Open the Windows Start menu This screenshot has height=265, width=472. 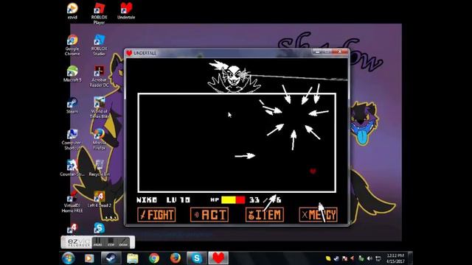[x=69, y=258]
